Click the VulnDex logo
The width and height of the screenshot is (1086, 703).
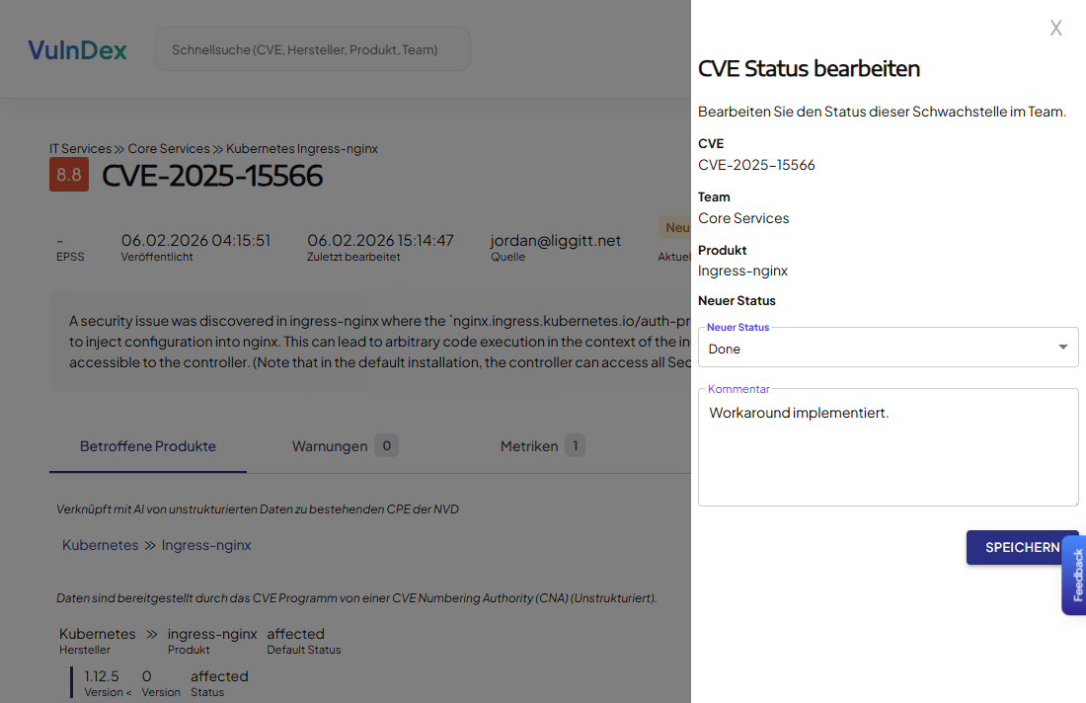(x=77, y=49)
